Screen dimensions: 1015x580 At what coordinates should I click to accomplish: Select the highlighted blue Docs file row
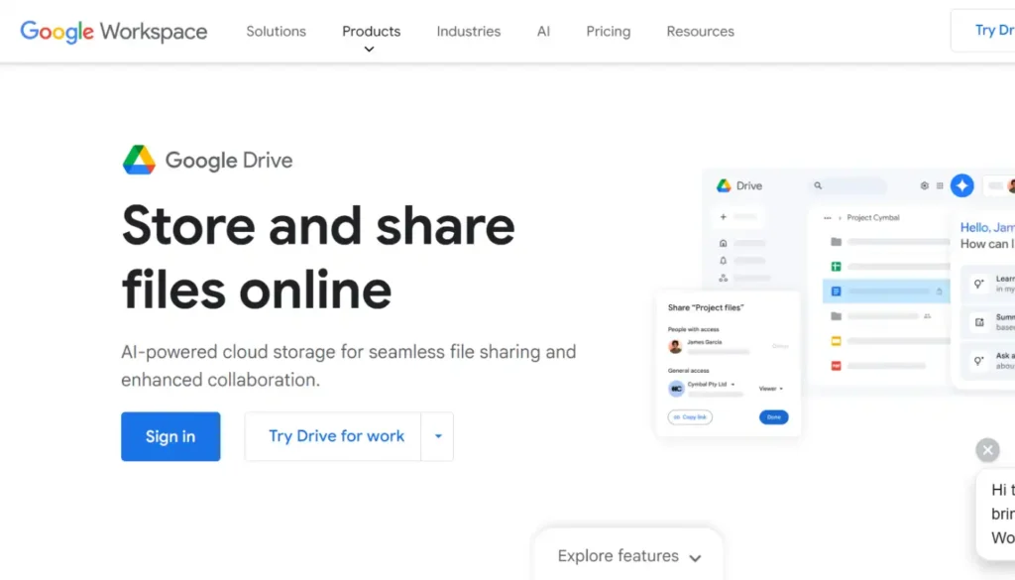pyautogui.click(x=885, y=291)
